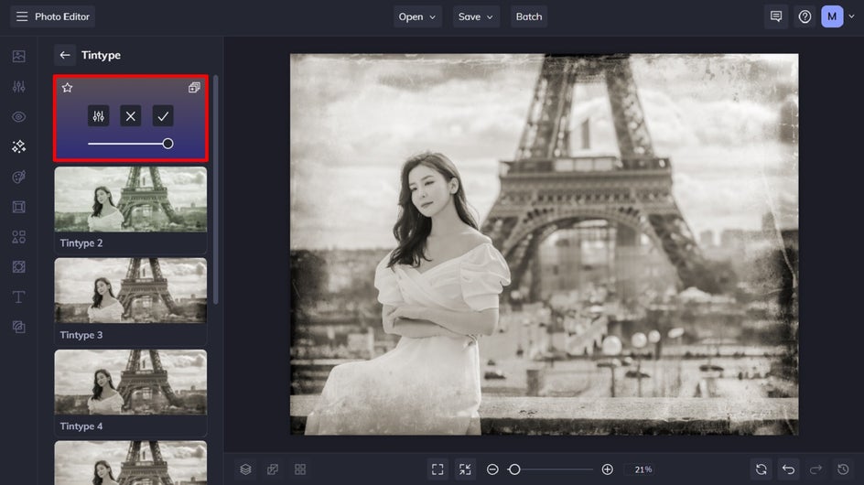Click the Batch button
864x485 pixels.
pos(529,16)
